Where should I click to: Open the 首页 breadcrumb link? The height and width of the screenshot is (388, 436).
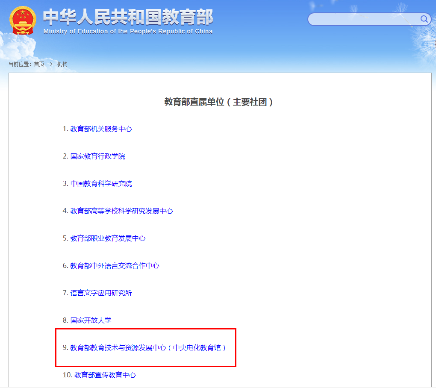(x=40, y=64)
